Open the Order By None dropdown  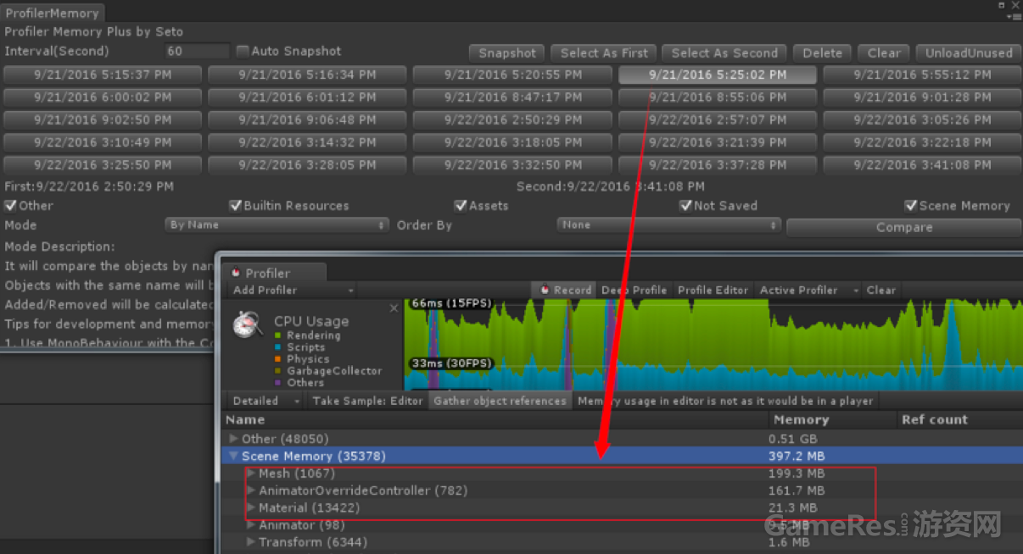(668, 225)
